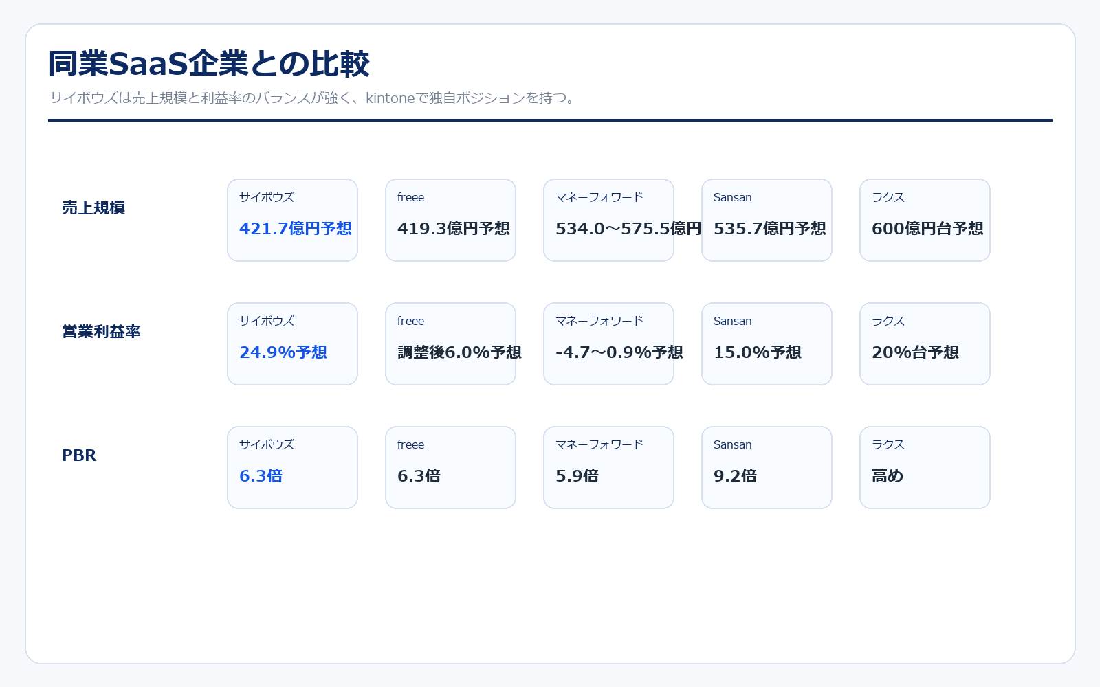Click the title 同業SaaS企業との比較
The width and height of the screenshot is (1100, 687).
pyautogui.click(x=209, y=64)
